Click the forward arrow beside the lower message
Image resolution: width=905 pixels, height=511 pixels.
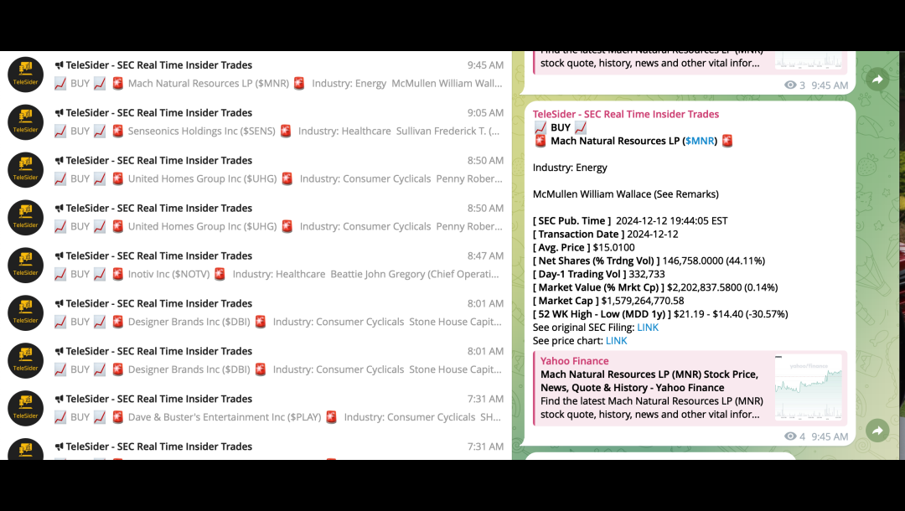click(x=877, y=431)
